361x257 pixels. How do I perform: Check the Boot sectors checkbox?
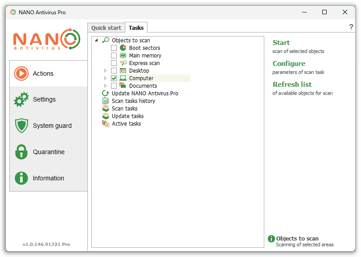(x=114, y=48)
